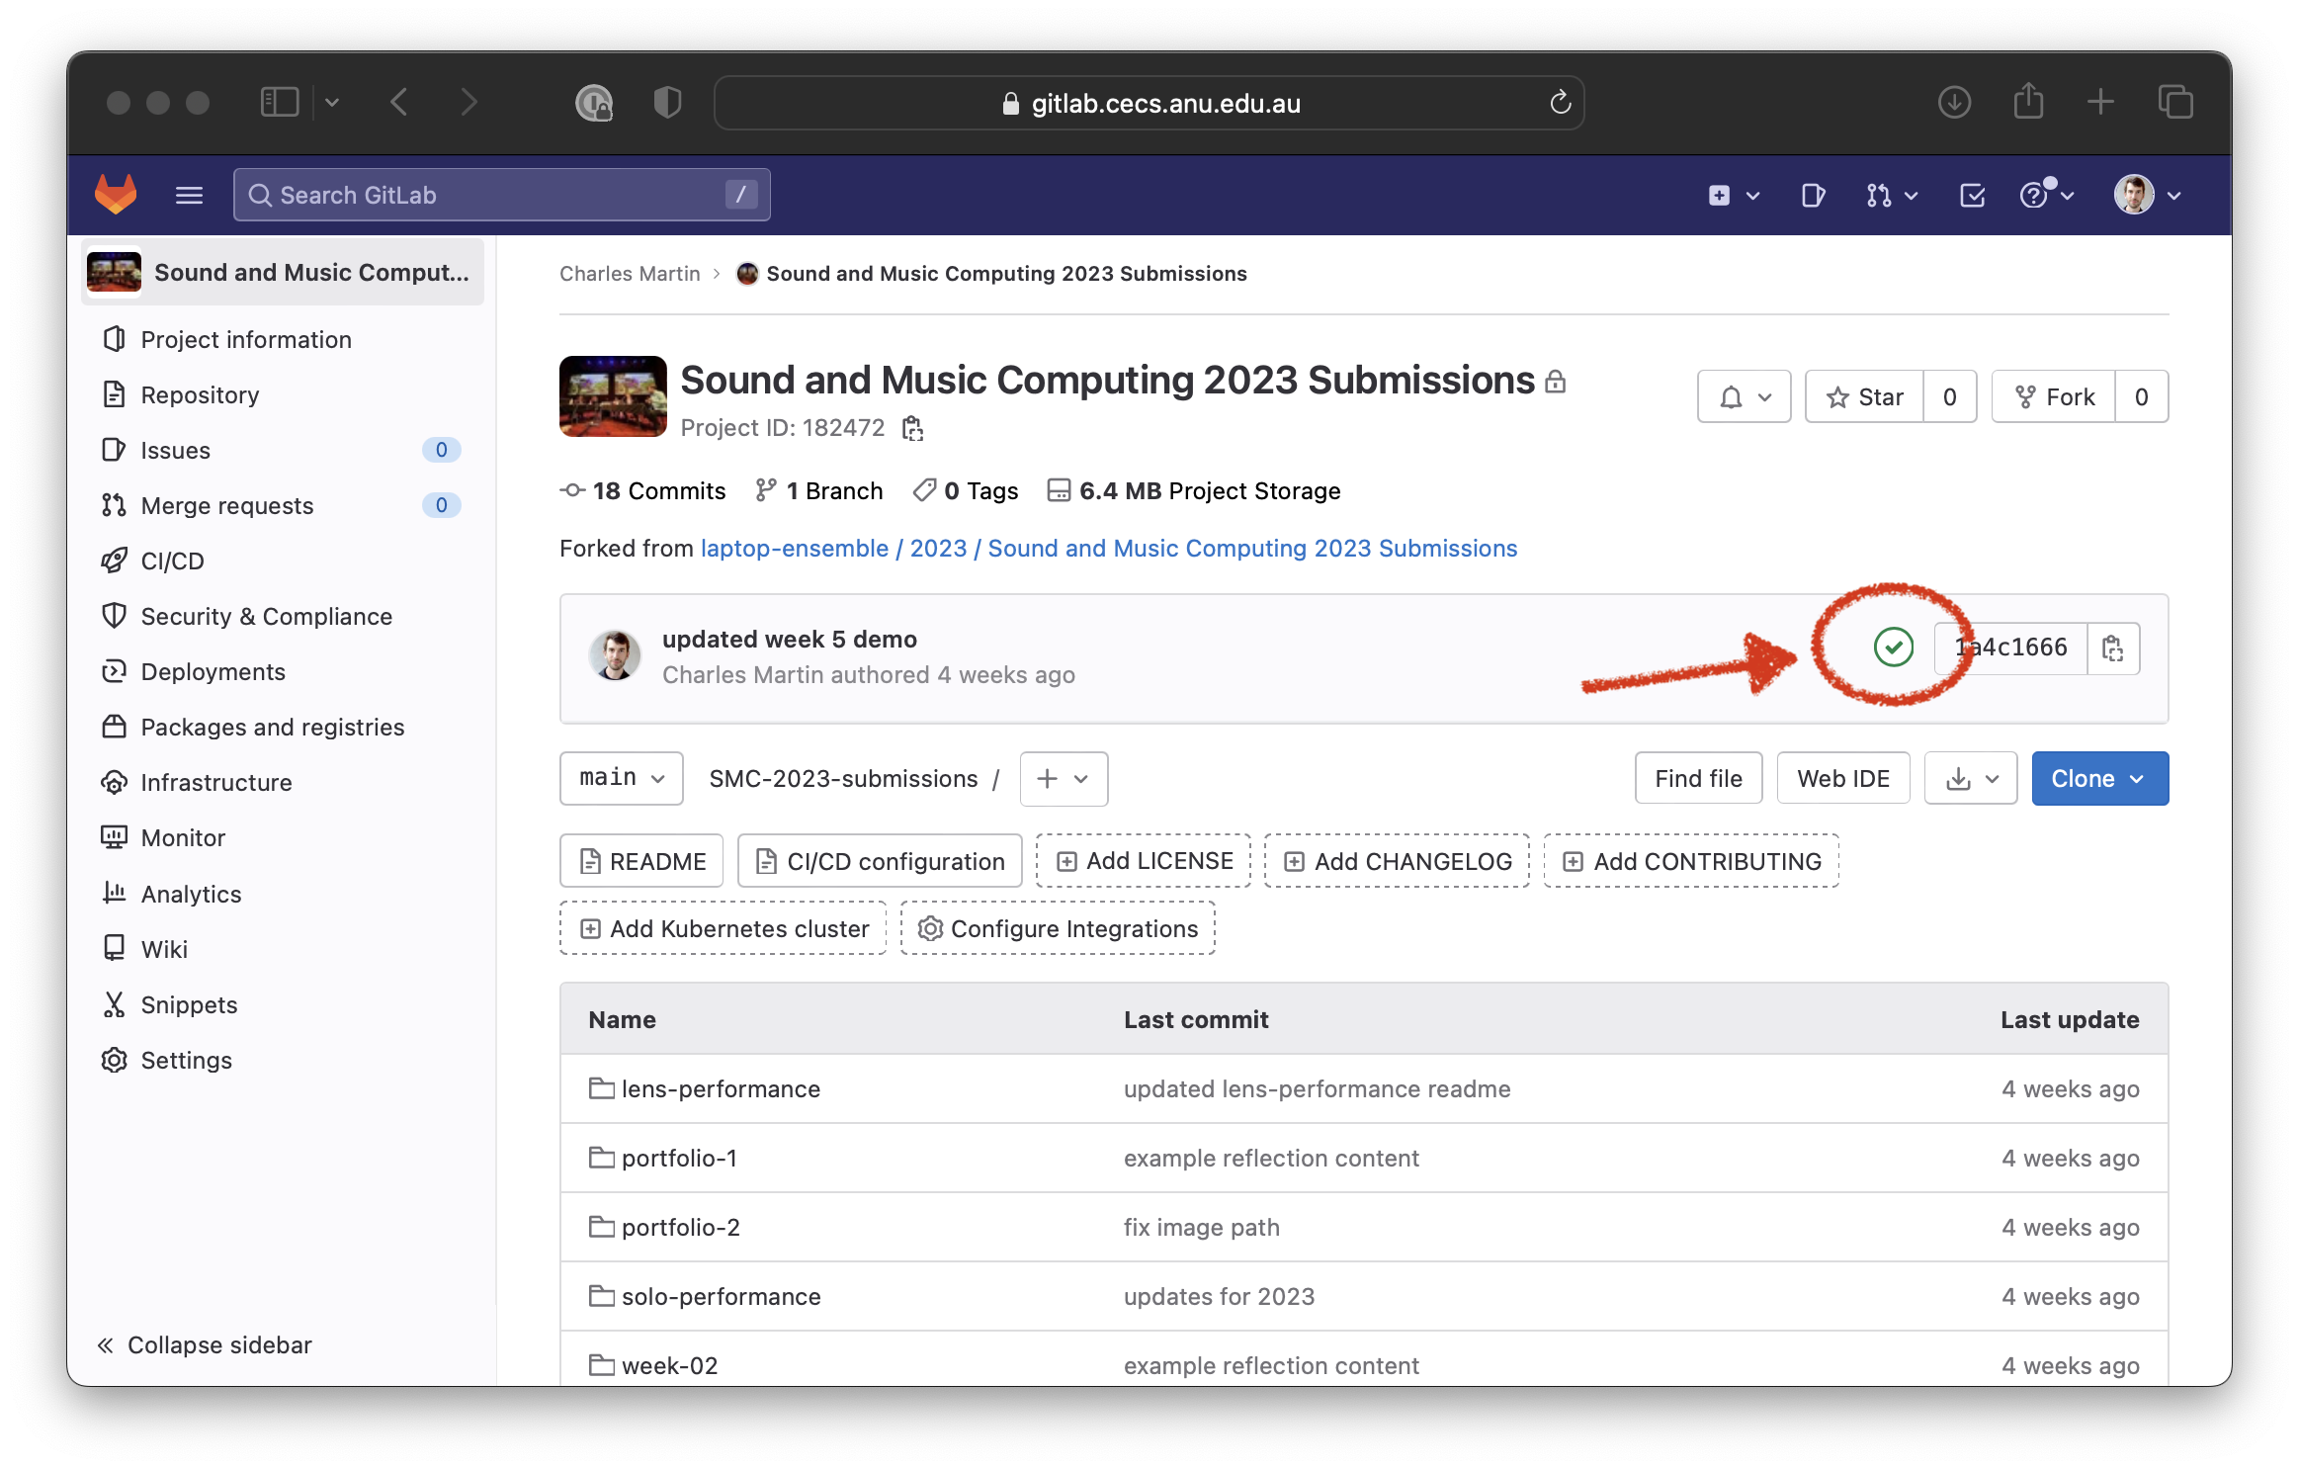Open the notification bell dropdown
This screenshot has height=1469, width=2299.
(1744, 397)
